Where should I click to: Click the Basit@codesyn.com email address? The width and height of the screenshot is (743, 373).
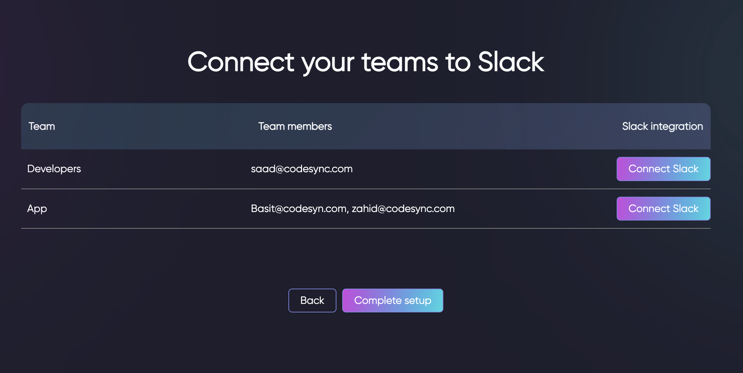[x=299, y=209]
